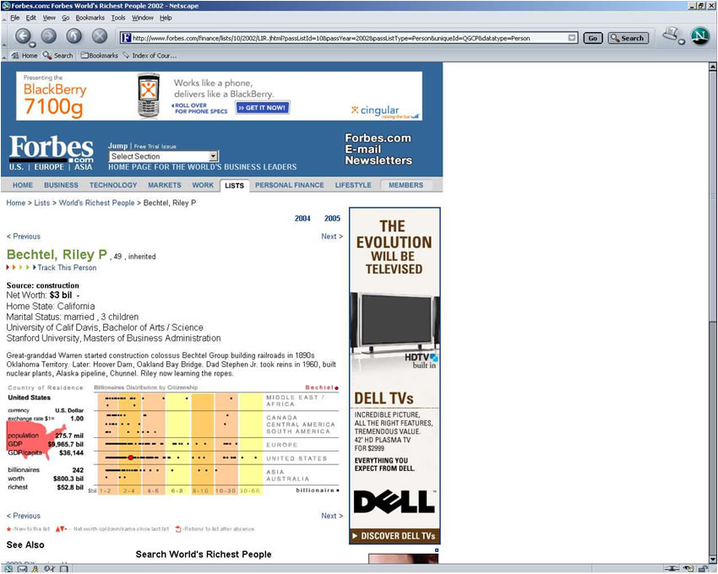This screenshot has height=574, width=718.
Task: Open the URL history dropdown arrow
Action: (x=572, y=38)
